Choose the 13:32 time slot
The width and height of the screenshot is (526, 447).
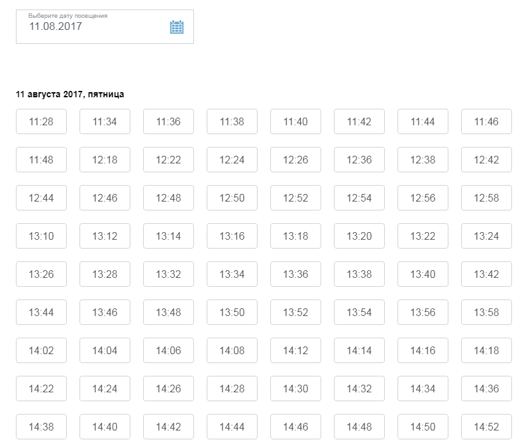pyautogui.click(x=169, y=274)
